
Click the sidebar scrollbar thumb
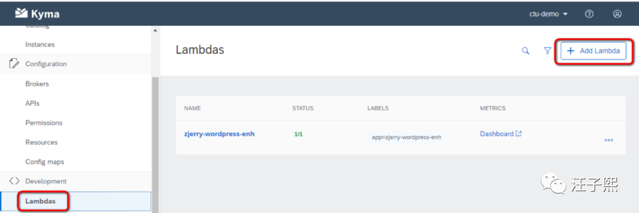(155, 145)
